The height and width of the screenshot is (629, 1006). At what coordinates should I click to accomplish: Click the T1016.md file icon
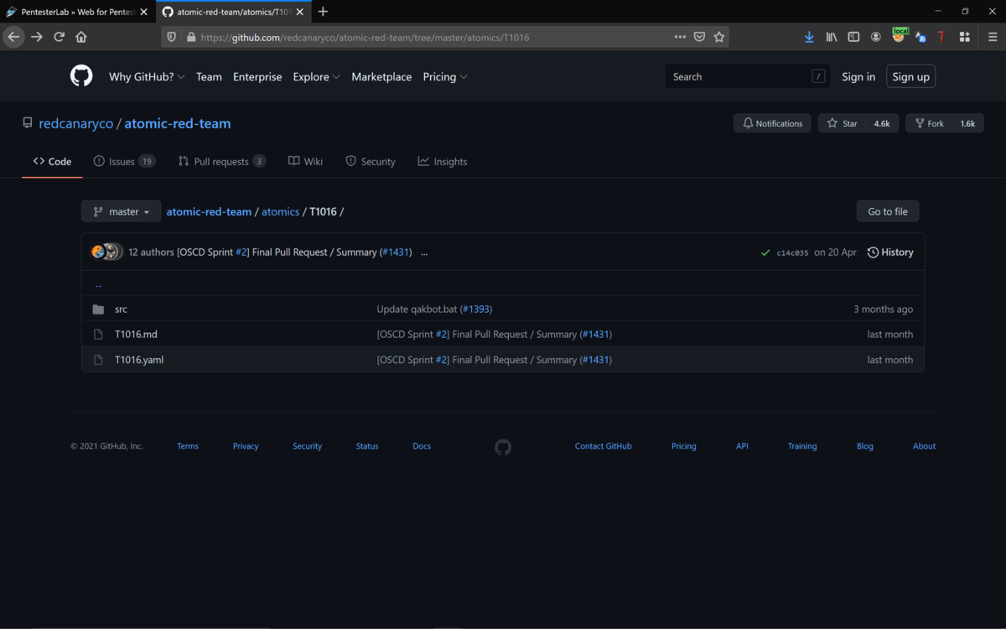coord(98,335)
